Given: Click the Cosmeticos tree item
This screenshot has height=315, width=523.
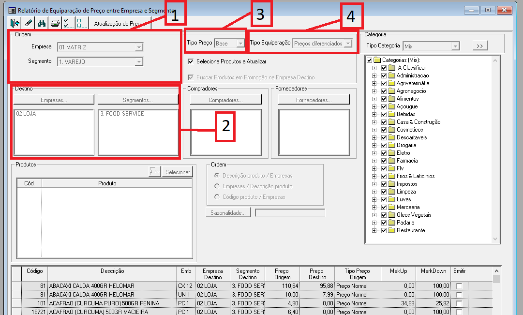Looking at the screenshot, I should coord(410,130).
